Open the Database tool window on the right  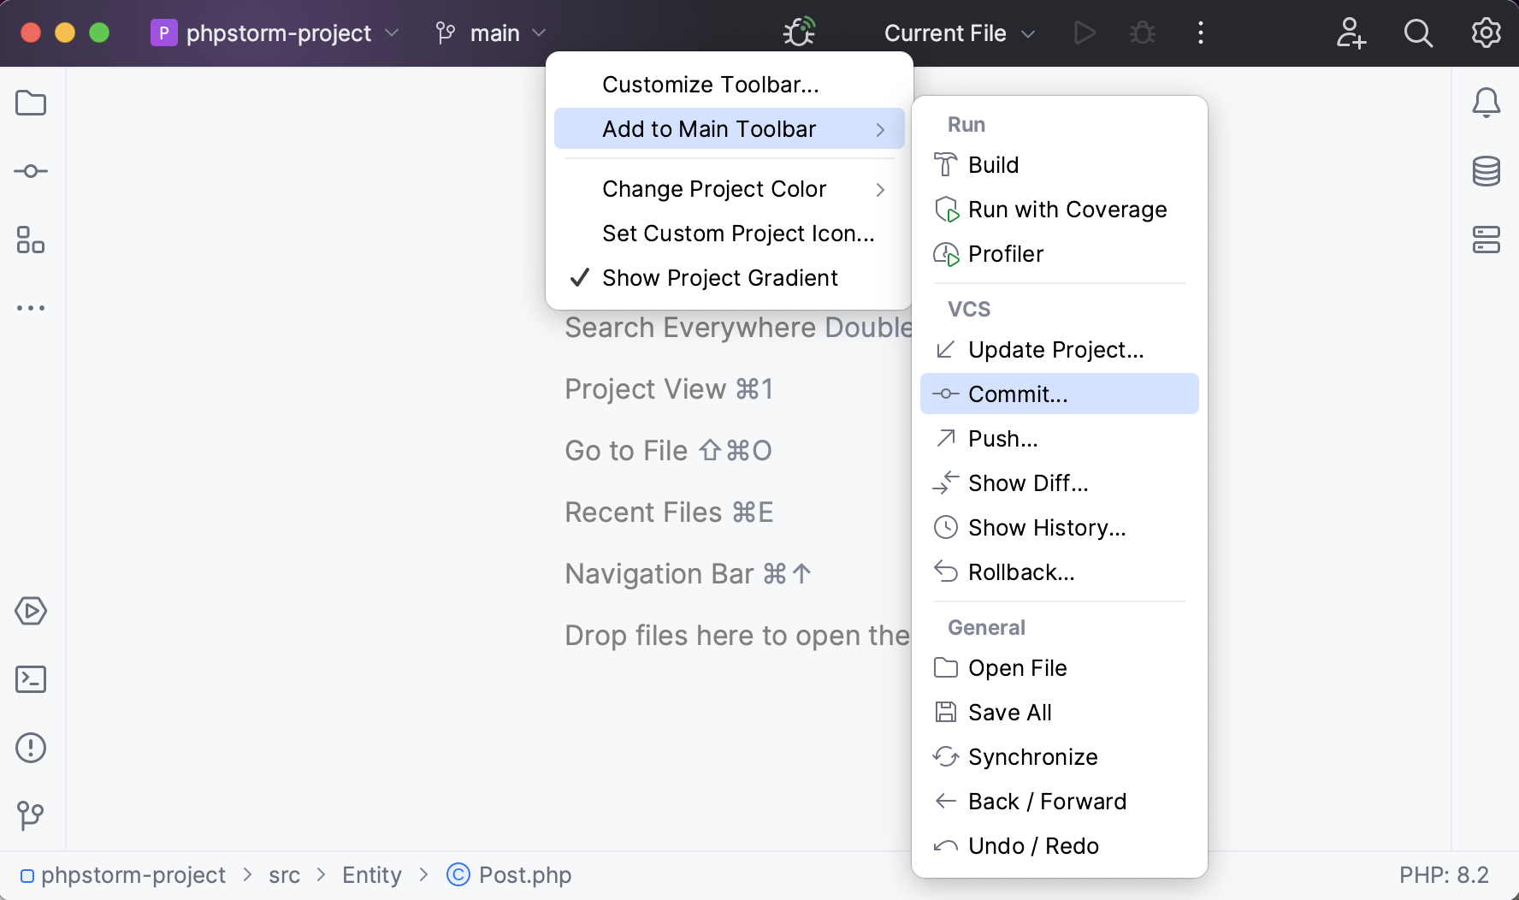(1487, 171)
